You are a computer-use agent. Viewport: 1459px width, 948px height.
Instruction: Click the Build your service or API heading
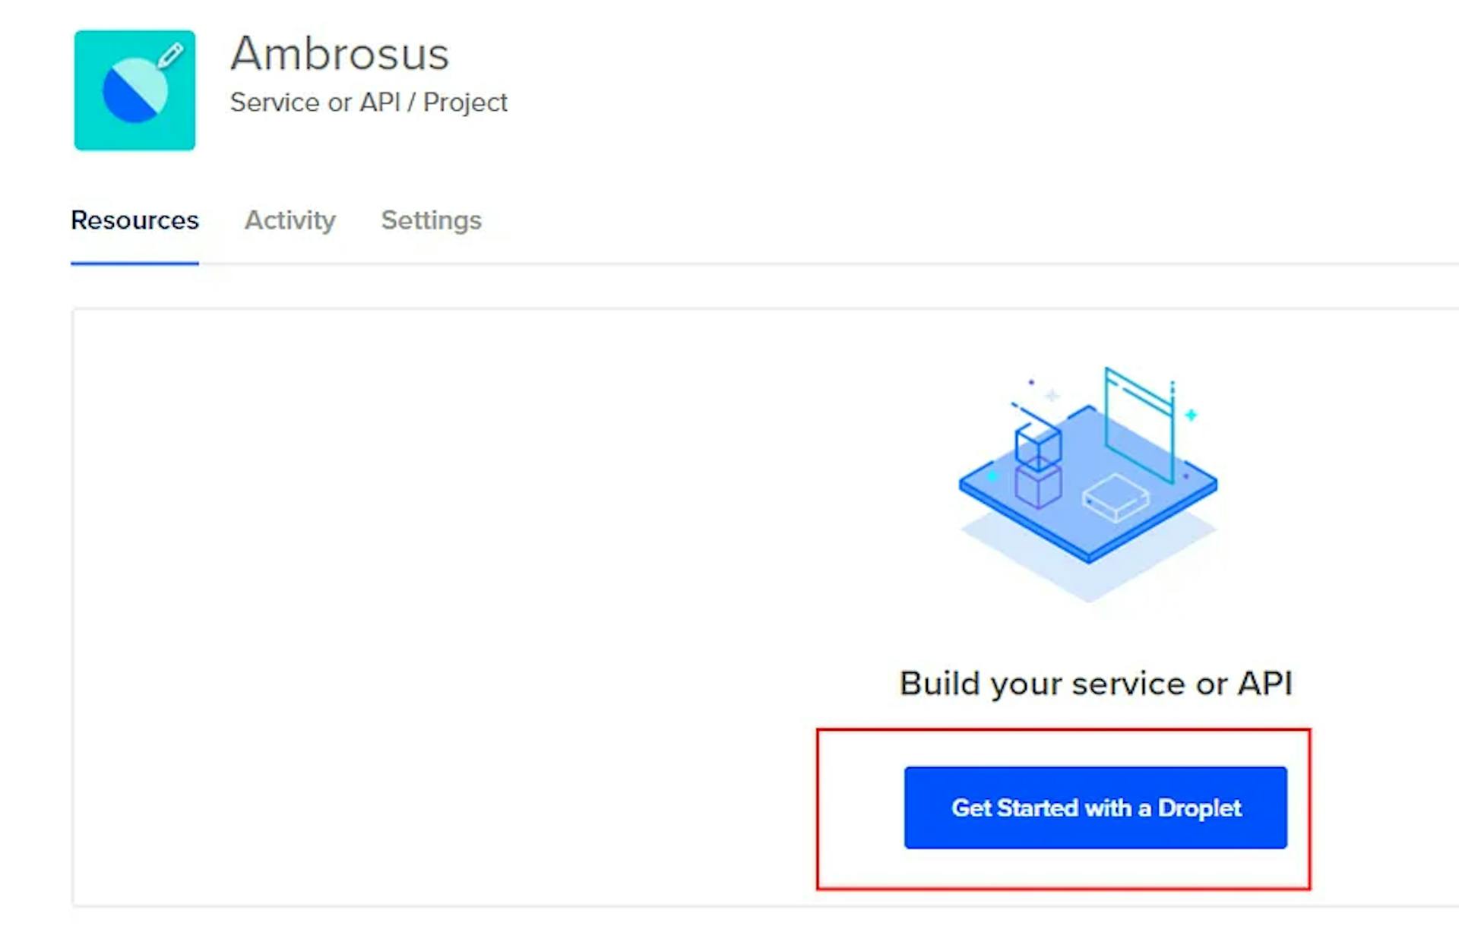point(1095,684)
